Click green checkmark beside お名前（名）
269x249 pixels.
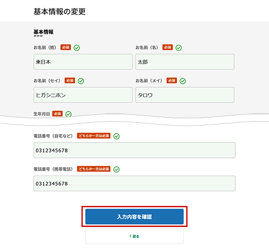coord(178,48)
